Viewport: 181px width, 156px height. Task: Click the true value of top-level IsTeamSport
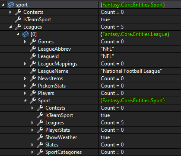pyautogui.click(x=105, y=19)
